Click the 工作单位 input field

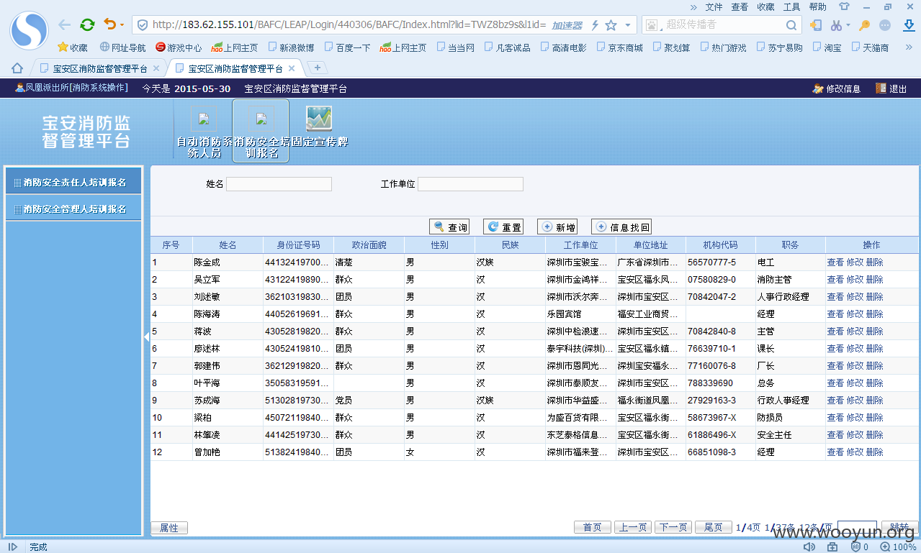[x=470, y=184]
